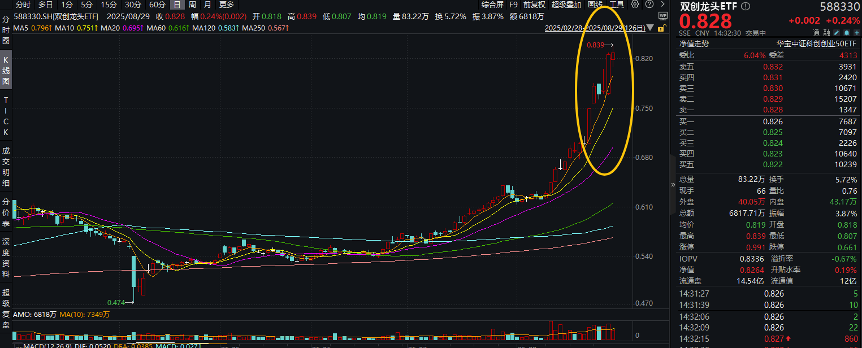Click the ≫ expander in the quote panel
This screenshot has height=348, width=862.
pos(673,184)
